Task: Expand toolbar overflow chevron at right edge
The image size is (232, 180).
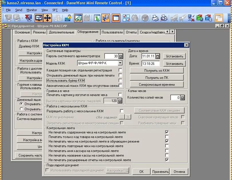Action: [229, 18]
